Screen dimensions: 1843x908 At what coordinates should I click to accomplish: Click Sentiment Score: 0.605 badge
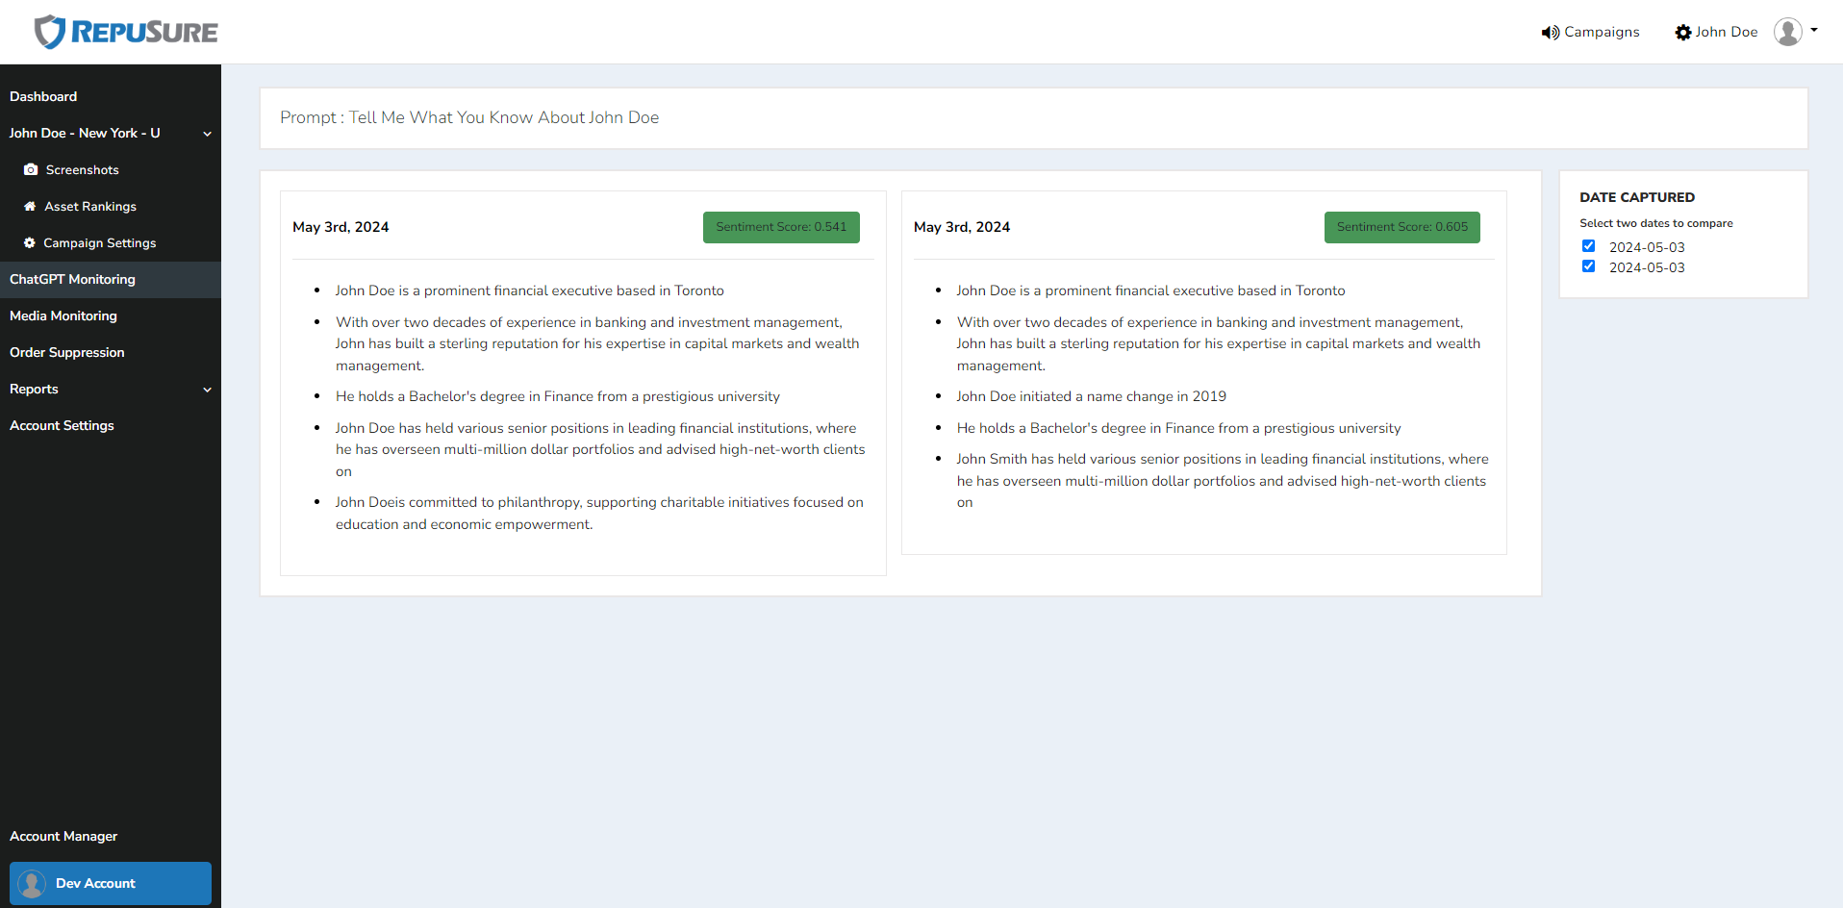click(1402, 227)
